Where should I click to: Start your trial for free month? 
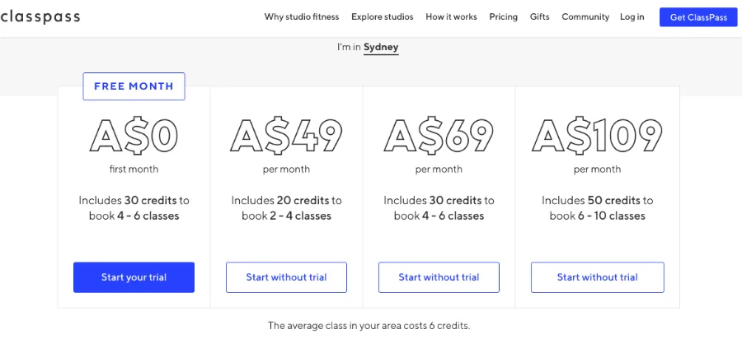pos(134,277)
